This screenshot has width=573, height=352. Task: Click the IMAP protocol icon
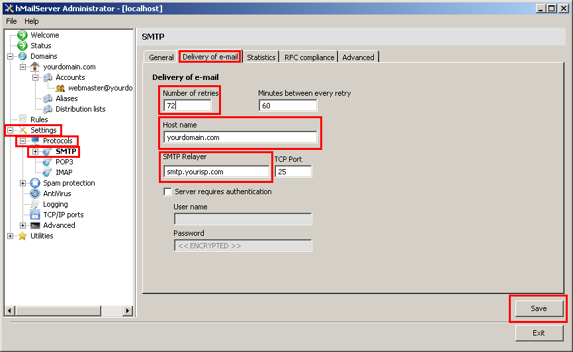tap(47, 172)
